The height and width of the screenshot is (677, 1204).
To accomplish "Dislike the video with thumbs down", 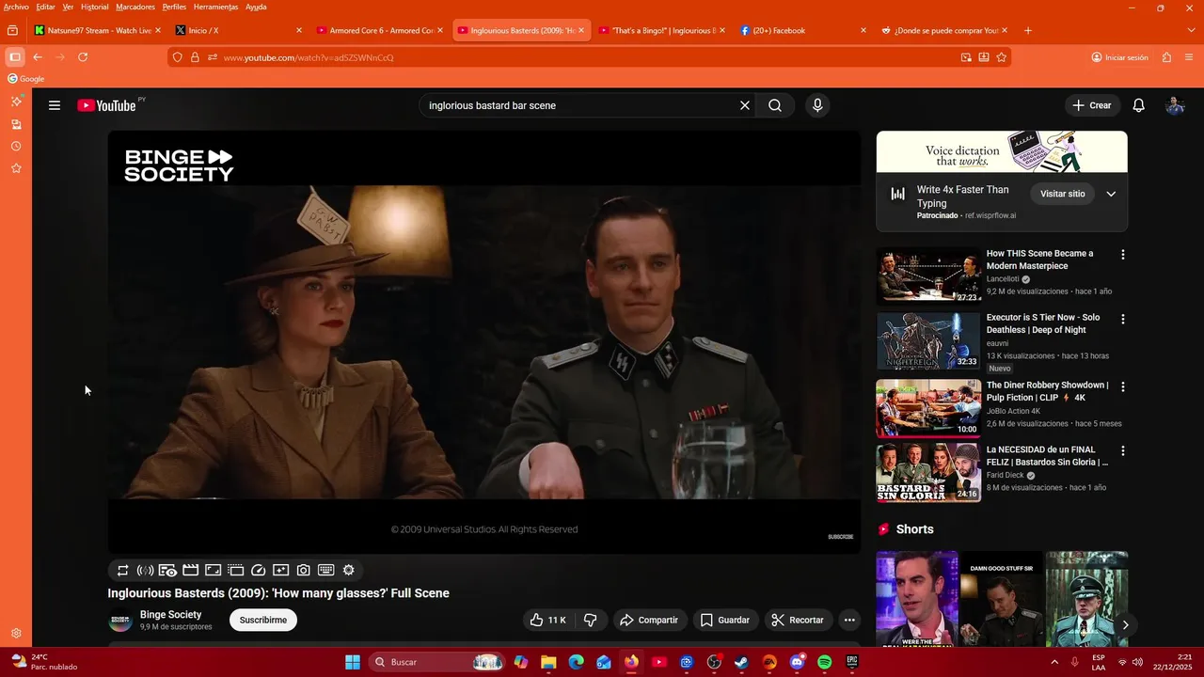I will click(x=590, y=620).
